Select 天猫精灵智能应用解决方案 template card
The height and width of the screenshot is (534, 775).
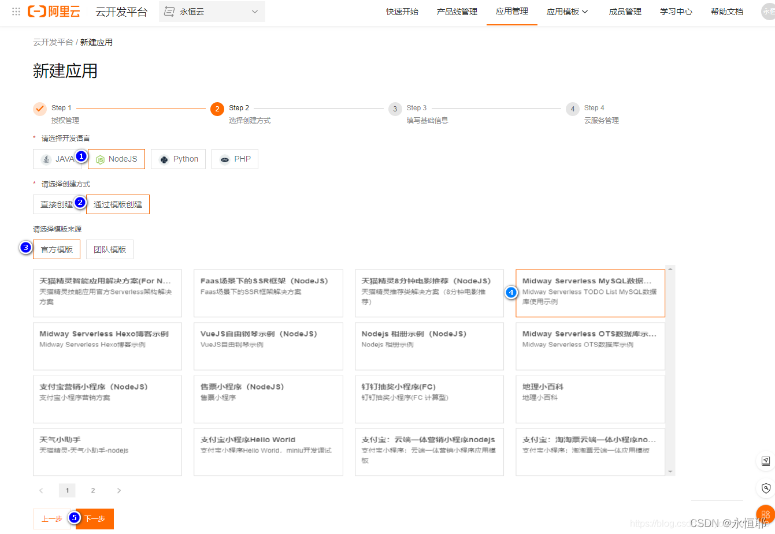107,293
